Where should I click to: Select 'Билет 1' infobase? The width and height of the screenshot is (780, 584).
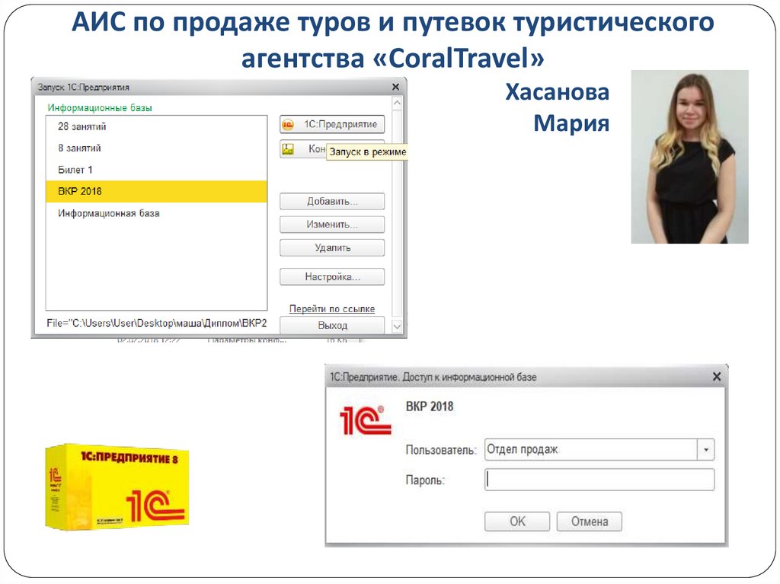click(156, 170)
